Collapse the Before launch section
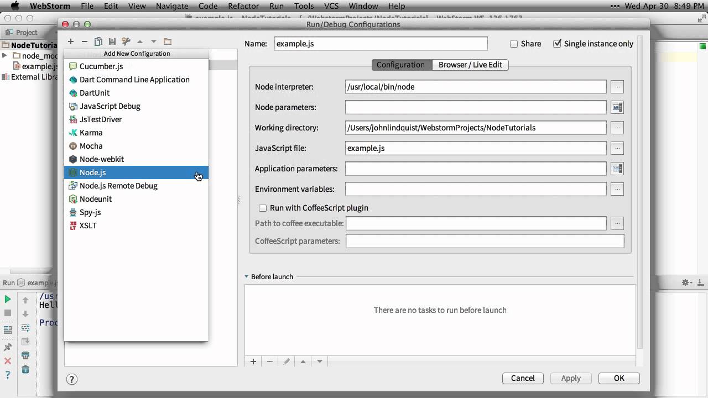708x398 pixels. tap(247, 276)
